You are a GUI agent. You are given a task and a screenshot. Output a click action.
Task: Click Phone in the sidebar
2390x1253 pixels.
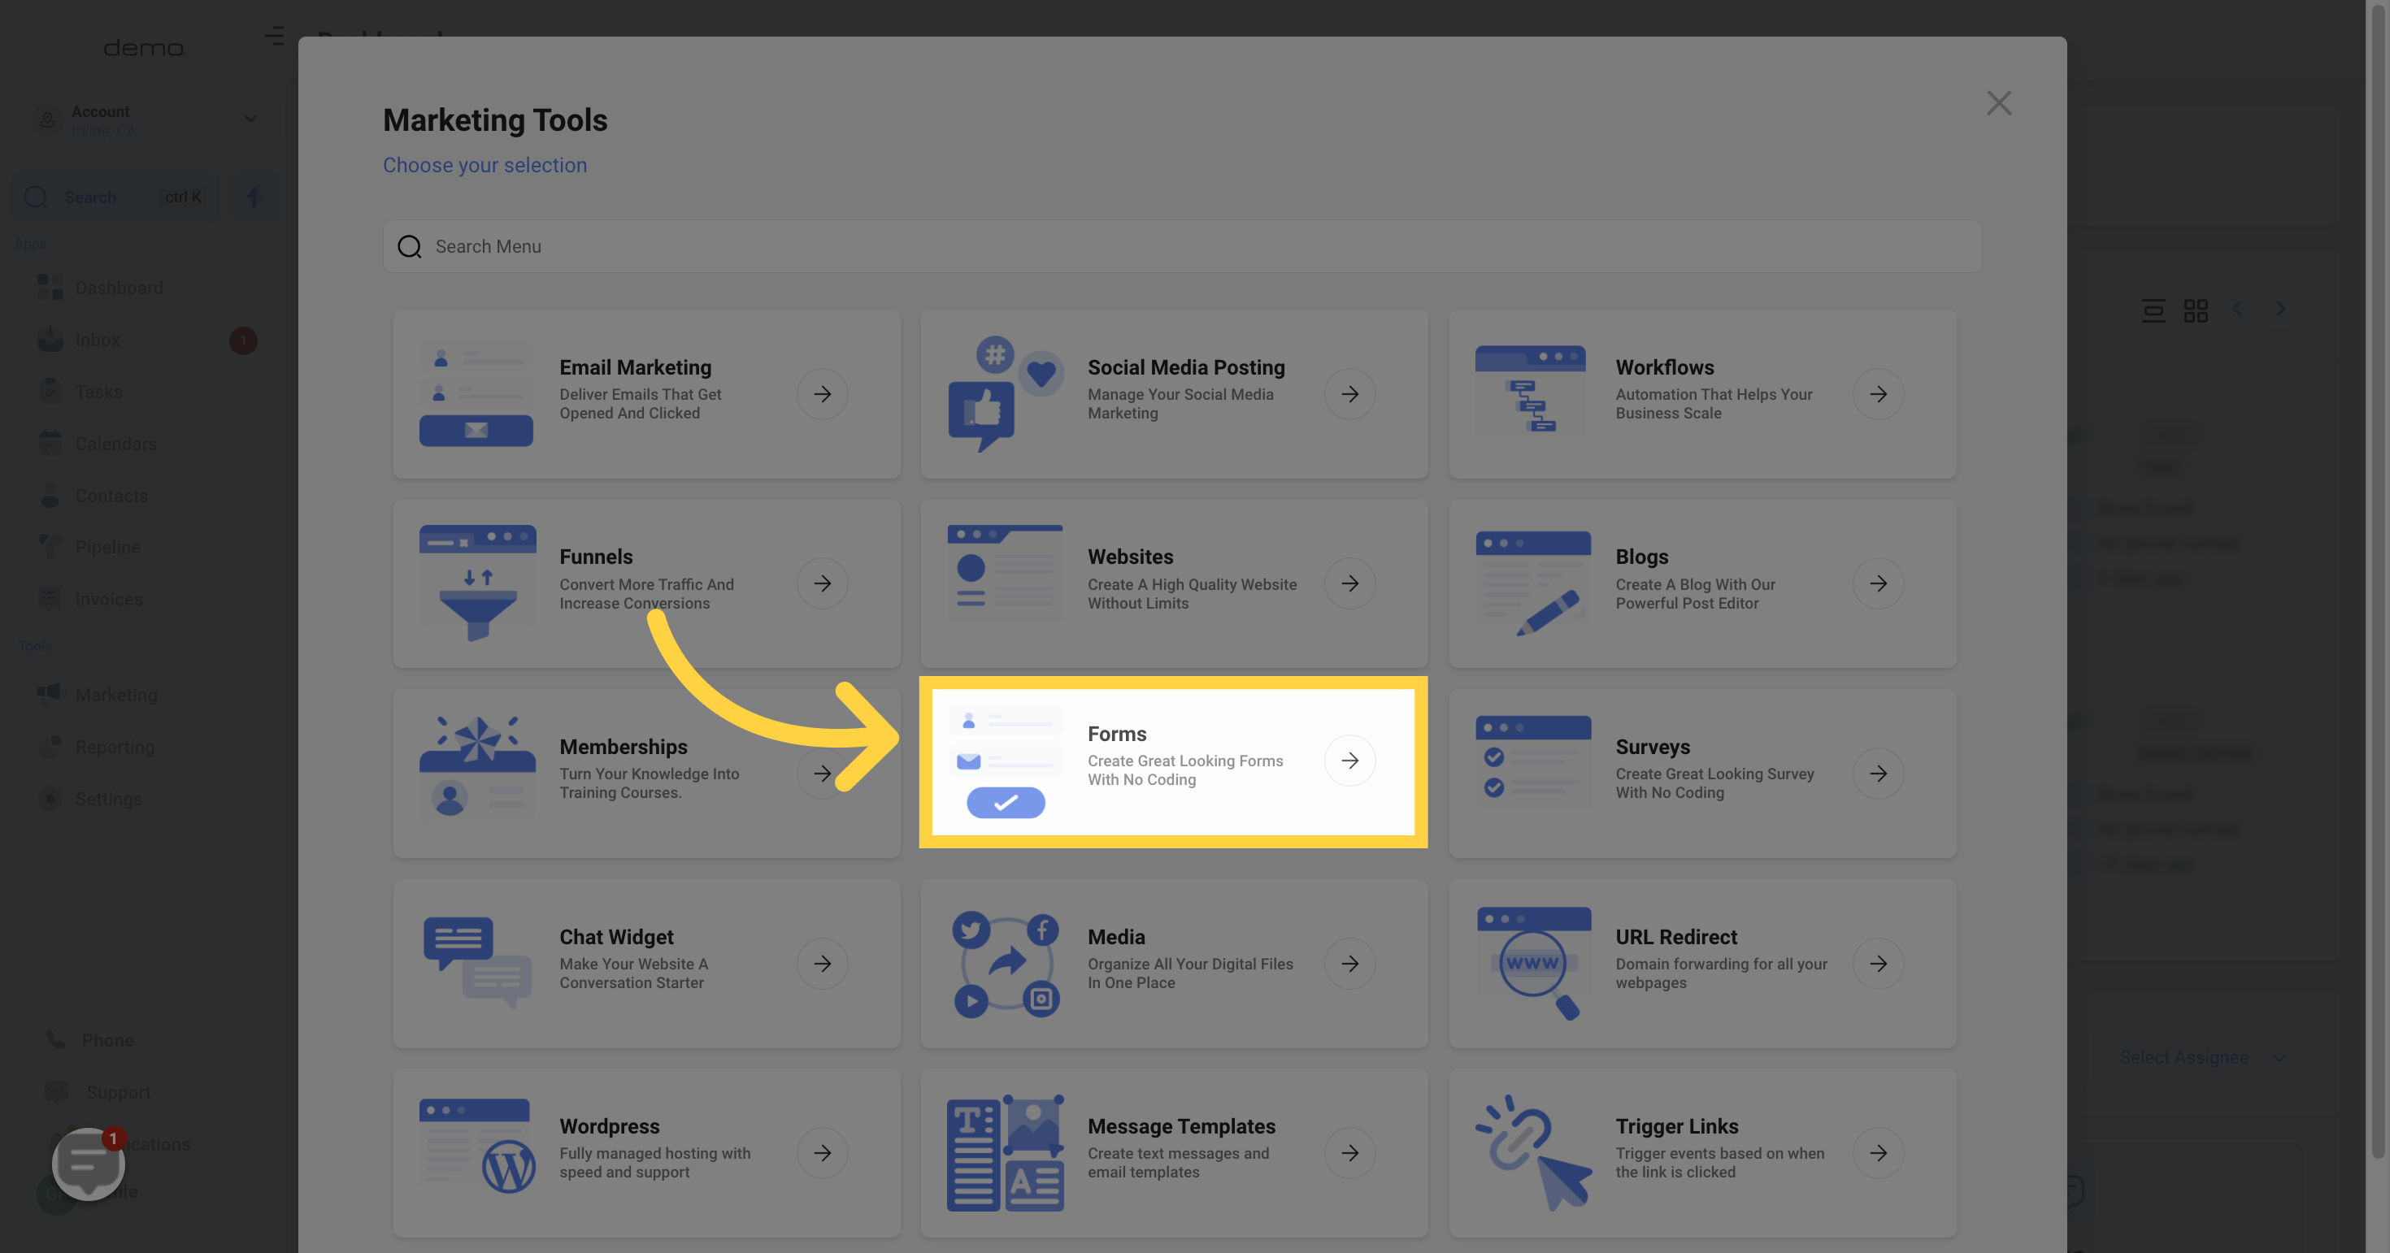(106, 1039)
